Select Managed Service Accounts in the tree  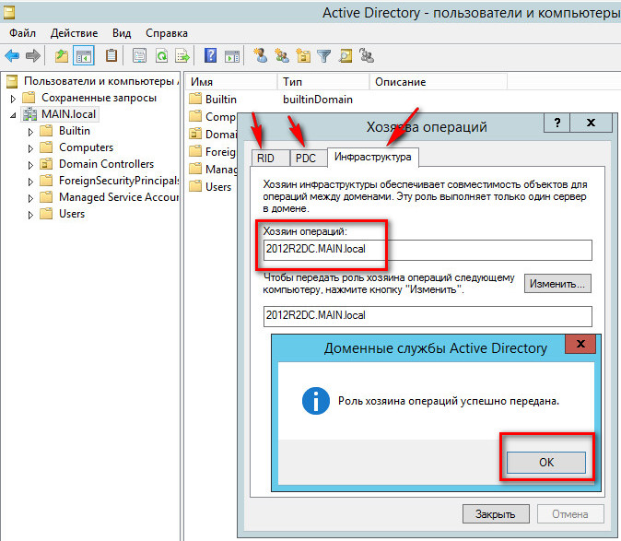[119, 197]
